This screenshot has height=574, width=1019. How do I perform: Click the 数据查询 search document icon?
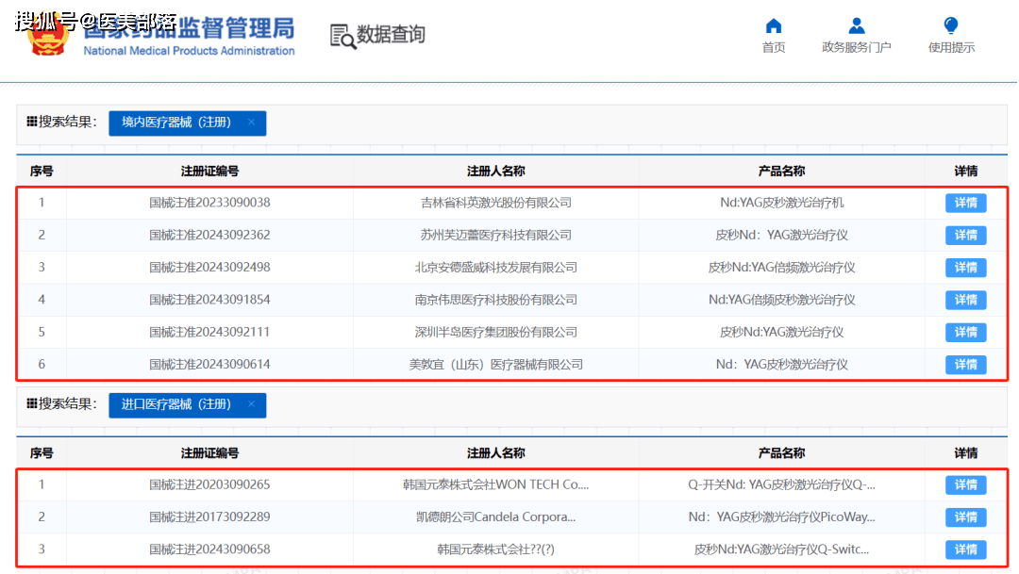342,36
